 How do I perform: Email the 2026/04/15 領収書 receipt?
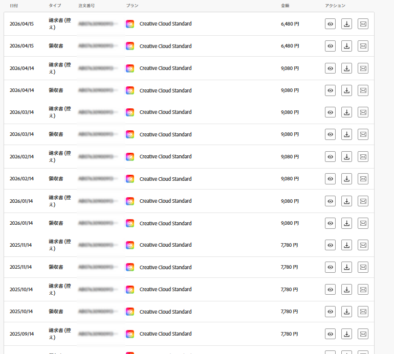[363, 46]
